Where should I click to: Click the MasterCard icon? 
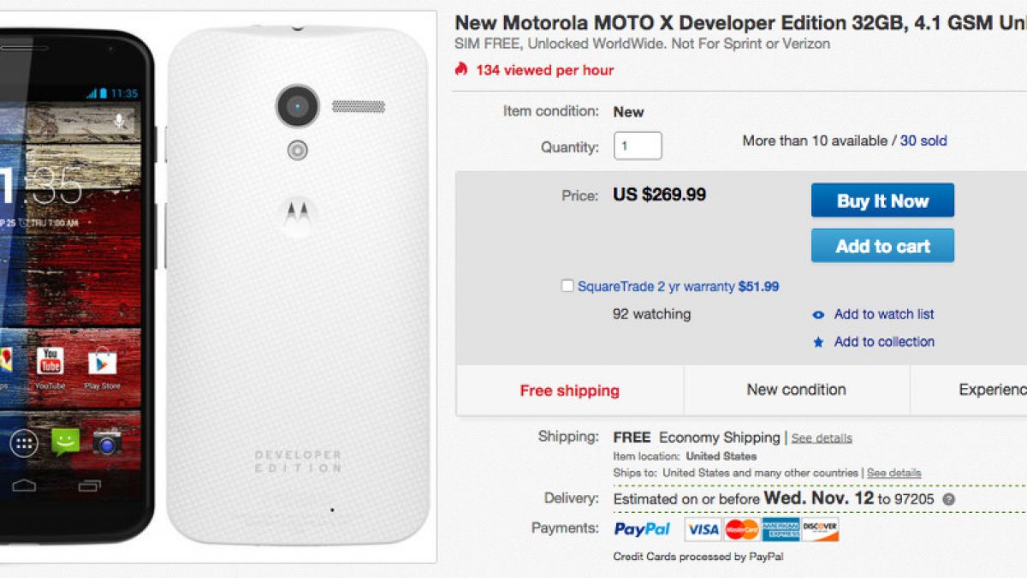click(x=741, y=529)
